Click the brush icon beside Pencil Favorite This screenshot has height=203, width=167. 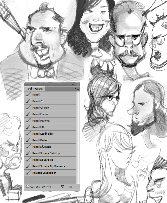[28, 120]
